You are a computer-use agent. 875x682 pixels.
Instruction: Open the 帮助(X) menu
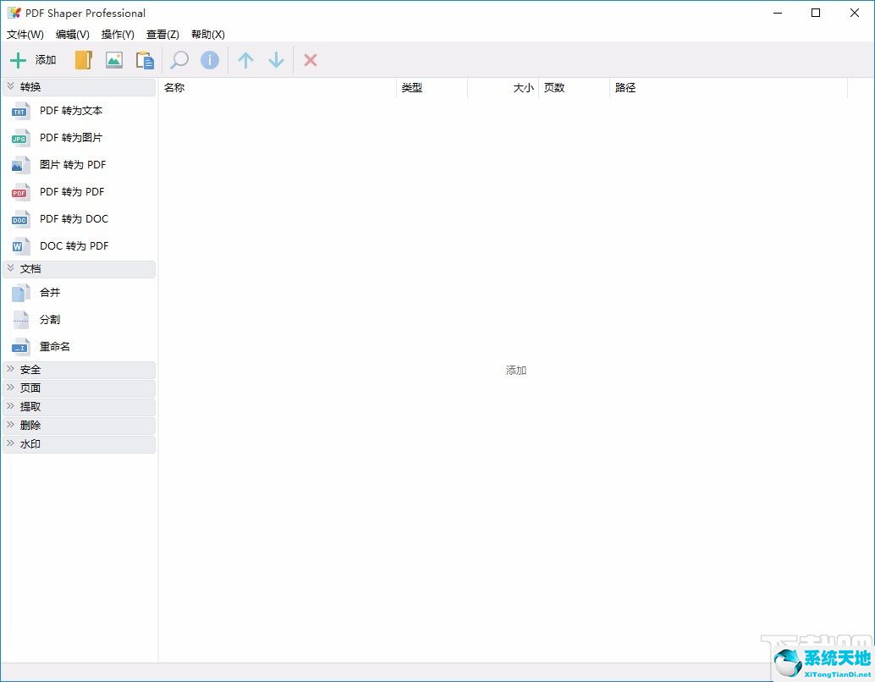click(x=207, y=35)
